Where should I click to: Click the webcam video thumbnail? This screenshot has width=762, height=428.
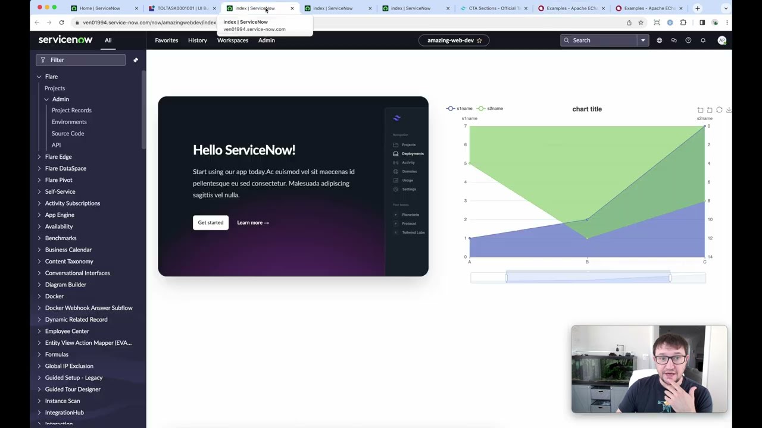[x=649, y=369]
